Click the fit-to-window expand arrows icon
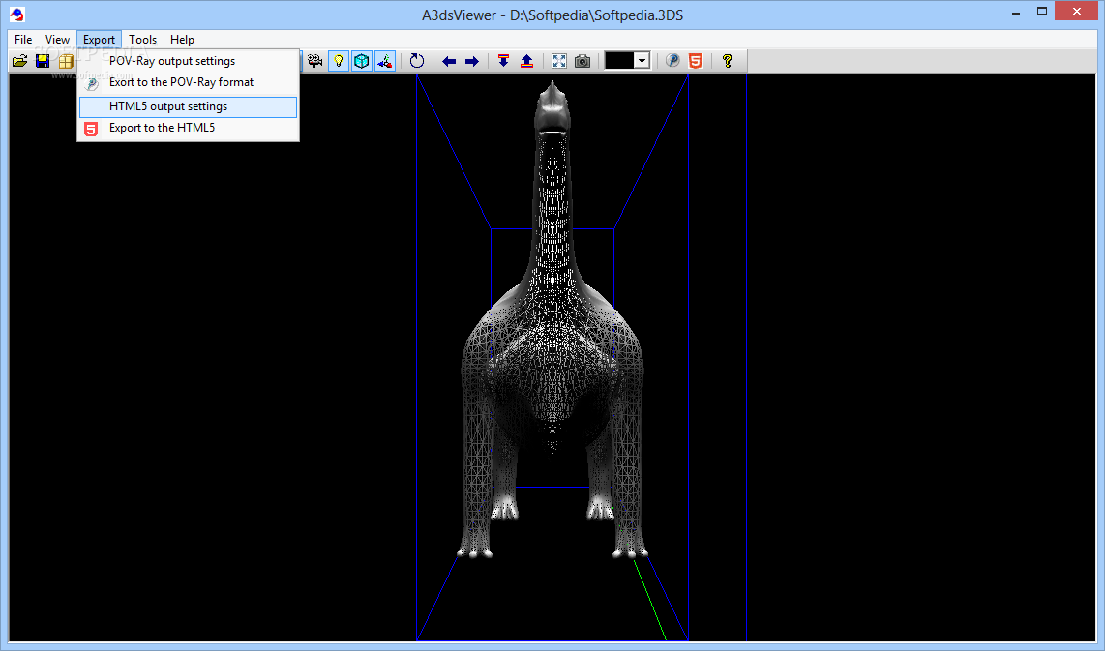1105x651 pixels. pyautogui.click(x=559, y=61)
